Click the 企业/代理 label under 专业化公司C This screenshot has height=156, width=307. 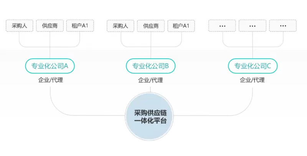pos(253,80)
